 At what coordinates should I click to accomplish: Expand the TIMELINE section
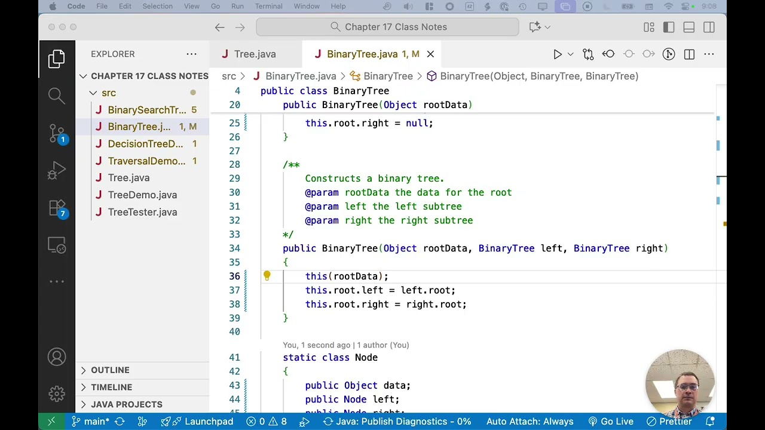tap(111, 387)
